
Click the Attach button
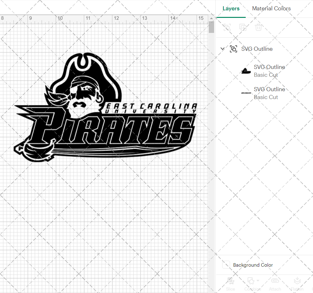point(275,284)
